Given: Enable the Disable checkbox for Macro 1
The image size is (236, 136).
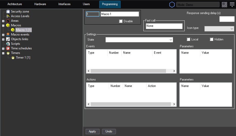Looking at the screenshot, I should tap(121, 21).
